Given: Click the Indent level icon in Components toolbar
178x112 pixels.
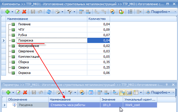Looking at the screenshot, I should tap(104, 12).
